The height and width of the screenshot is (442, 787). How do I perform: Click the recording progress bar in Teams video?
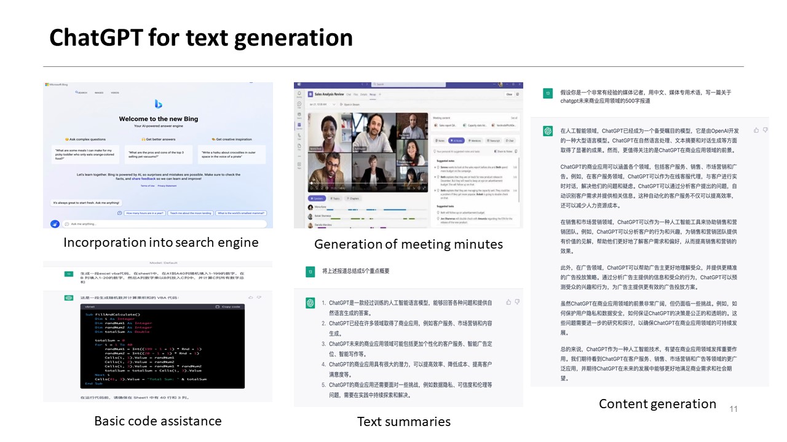(x=368, y=183)
